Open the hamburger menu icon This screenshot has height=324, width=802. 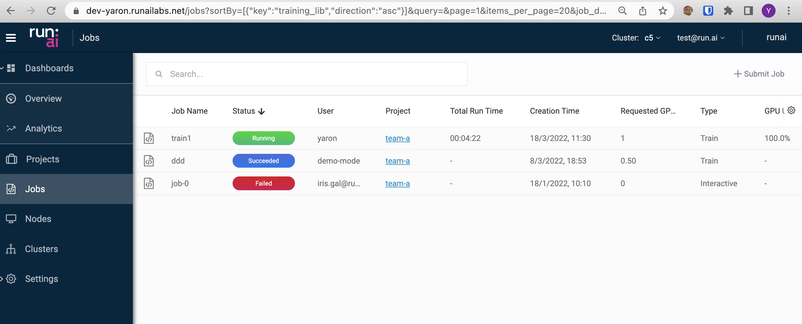pos(11,38)
